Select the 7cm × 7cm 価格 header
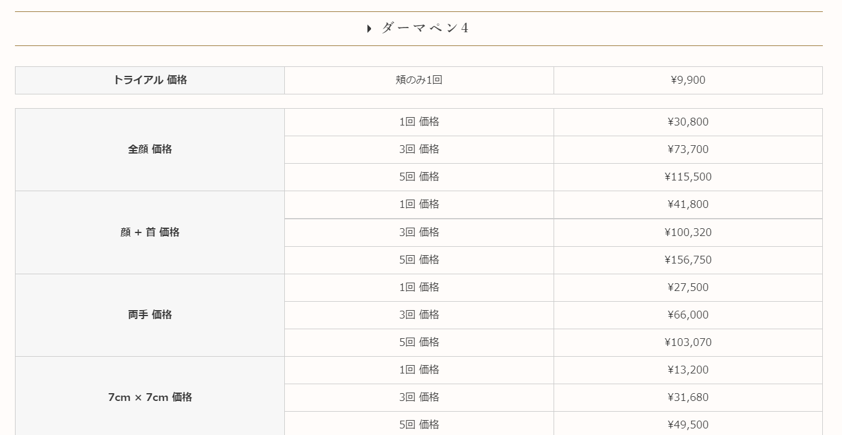This screenshot has width=842, height=435. tap(150, 397)
